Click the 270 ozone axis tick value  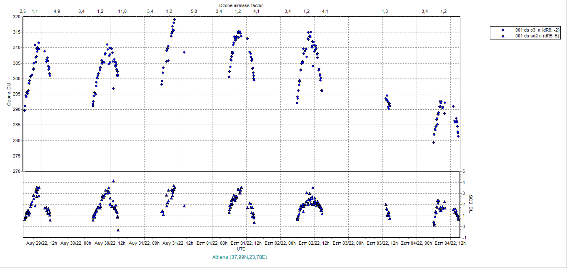point(17,171)
